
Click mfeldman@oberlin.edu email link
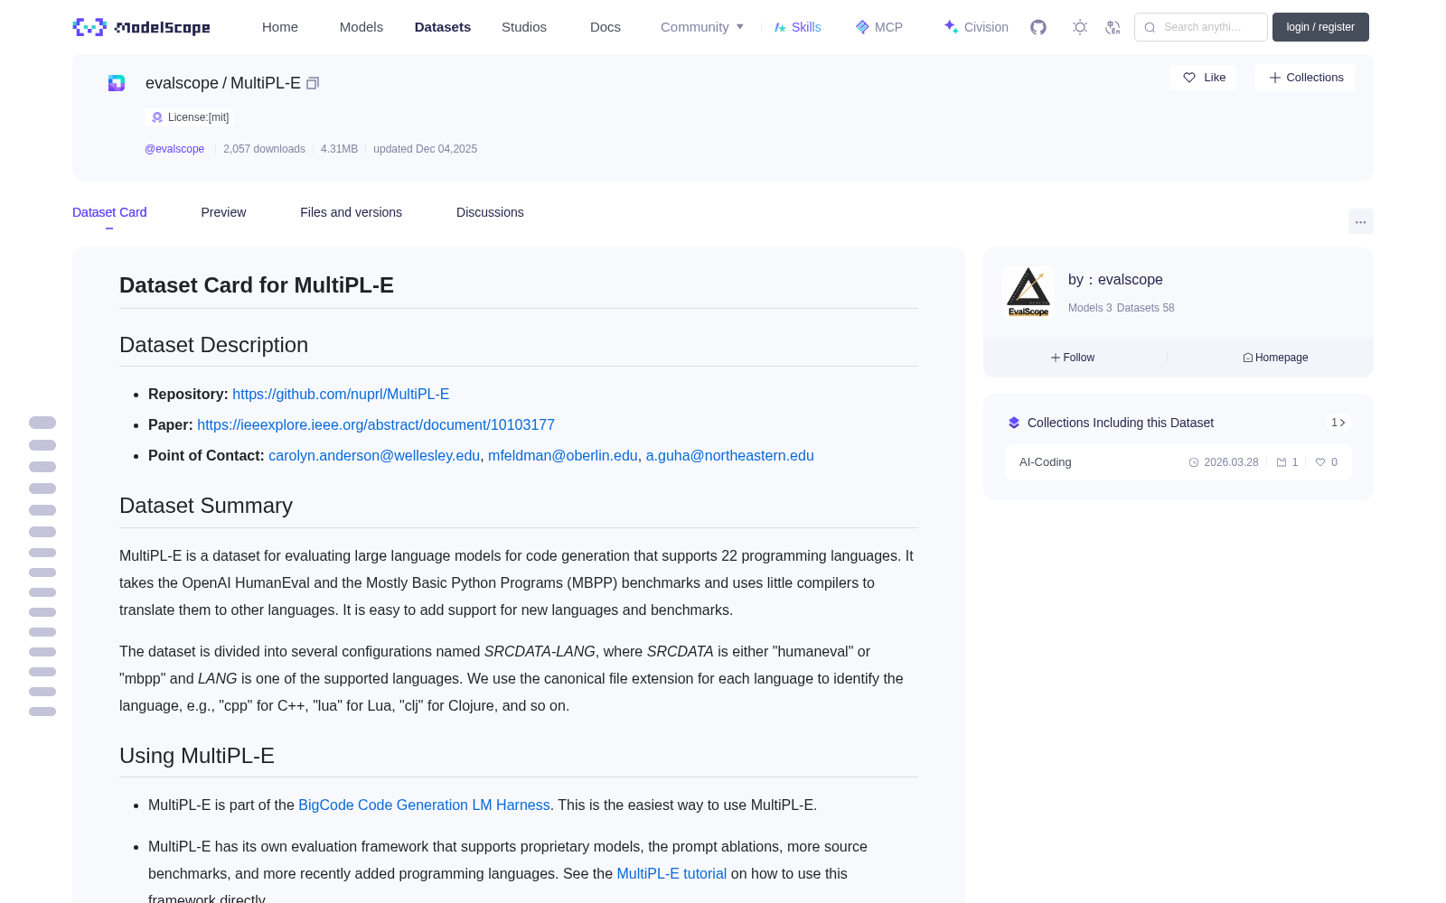pyautogui.click(x=563, y=456)
